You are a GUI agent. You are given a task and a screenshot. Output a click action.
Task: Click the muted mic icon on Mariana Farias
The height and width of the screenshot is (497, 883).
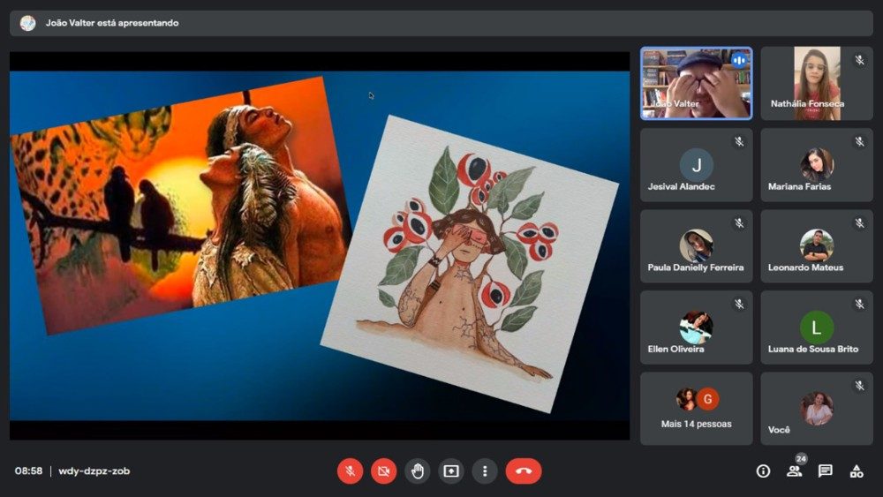click(859, 141)
